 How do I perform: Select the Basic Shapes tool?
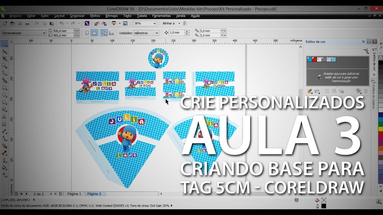[4, 110]
